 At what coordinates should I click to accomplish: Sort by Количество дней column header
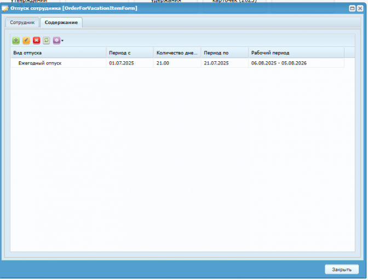(x=177, y=52)
